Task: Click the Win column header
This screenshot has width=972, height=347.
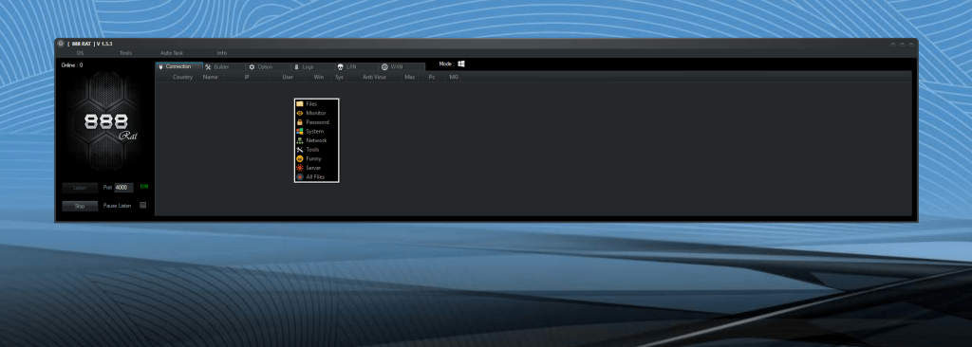Action: (x=319, y=77)
